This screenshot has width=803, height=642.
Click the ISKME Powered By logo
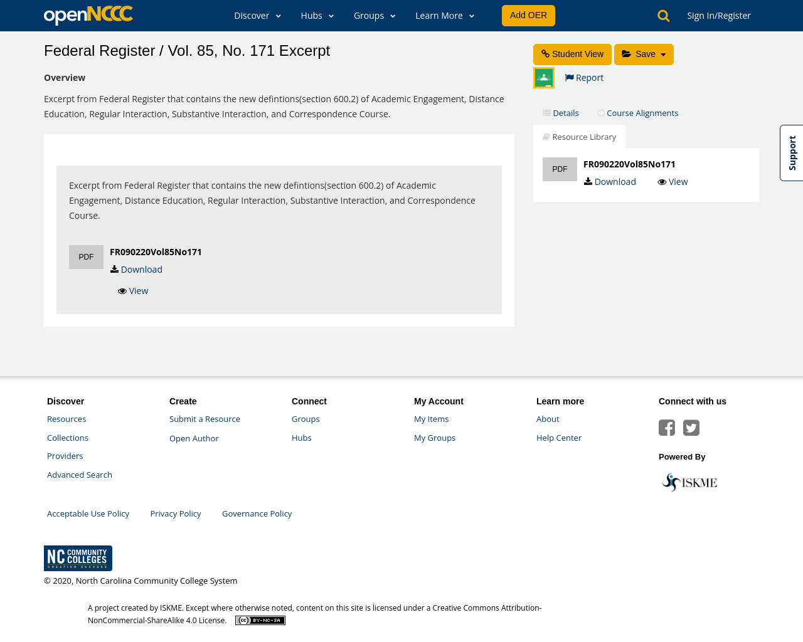[688, 481]
